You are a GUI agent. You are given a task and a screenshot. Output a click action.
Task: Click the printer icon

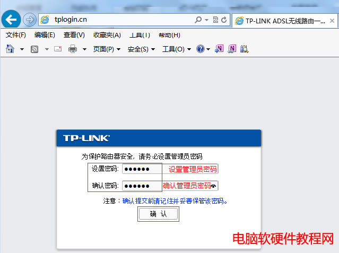pyautogui.click(x=73, y=49)
